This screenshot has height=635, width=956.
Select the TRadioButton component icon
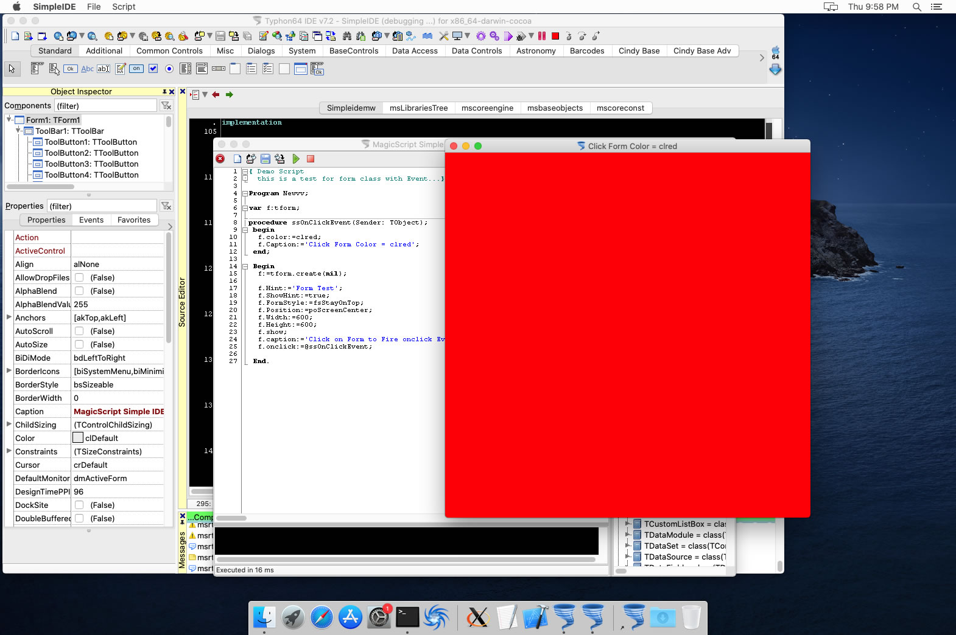point(169,69)
